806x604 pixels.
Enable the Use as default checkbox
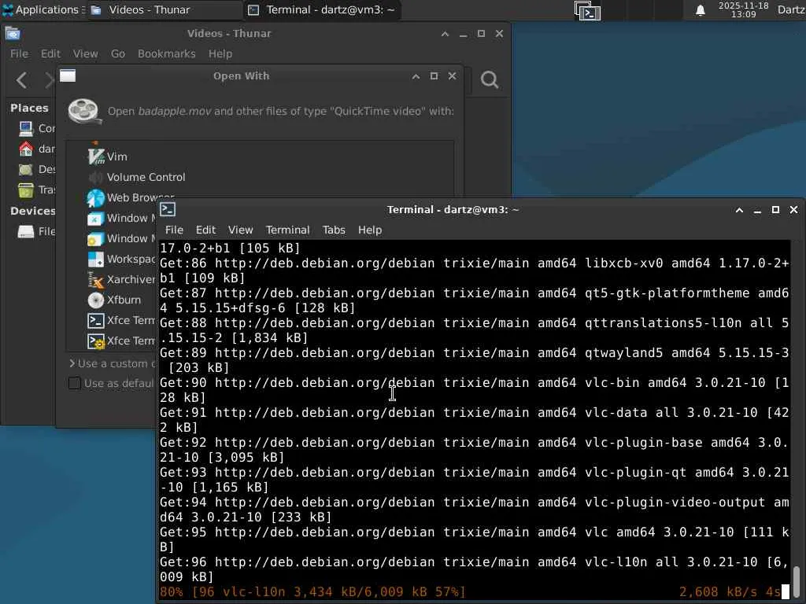(x=75, y=383)
